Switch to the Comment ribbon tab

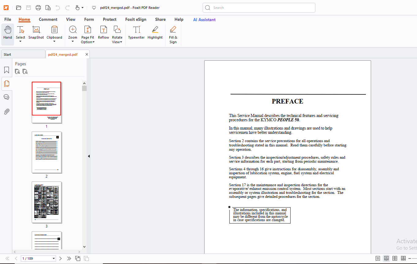pyautogui.click(x=48, y=19)
